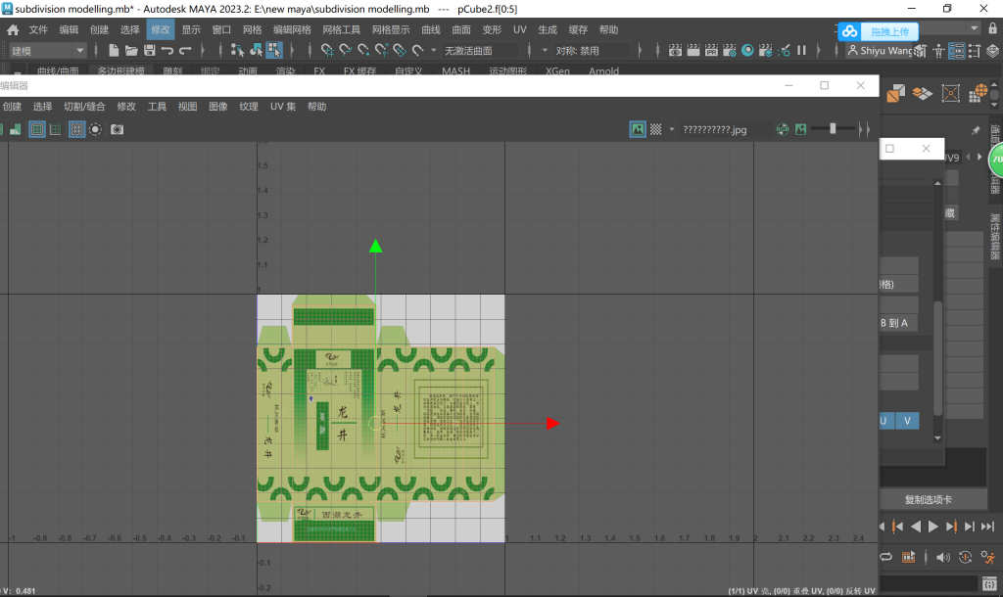Screen dimensions: 1003x597
Task: Click the Home icon in Maya's menu bar
Action: click(x=13, y=30)
